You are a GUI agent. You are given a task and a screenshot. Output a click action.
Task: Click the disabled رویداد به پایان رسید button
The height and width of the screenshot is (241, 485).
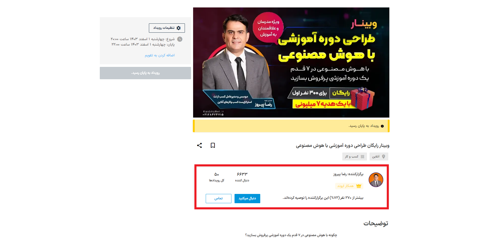coord(145,73)
